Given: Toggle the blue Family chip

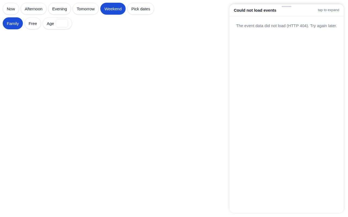Looking at the screenshot, I should (x=13, y=23).
